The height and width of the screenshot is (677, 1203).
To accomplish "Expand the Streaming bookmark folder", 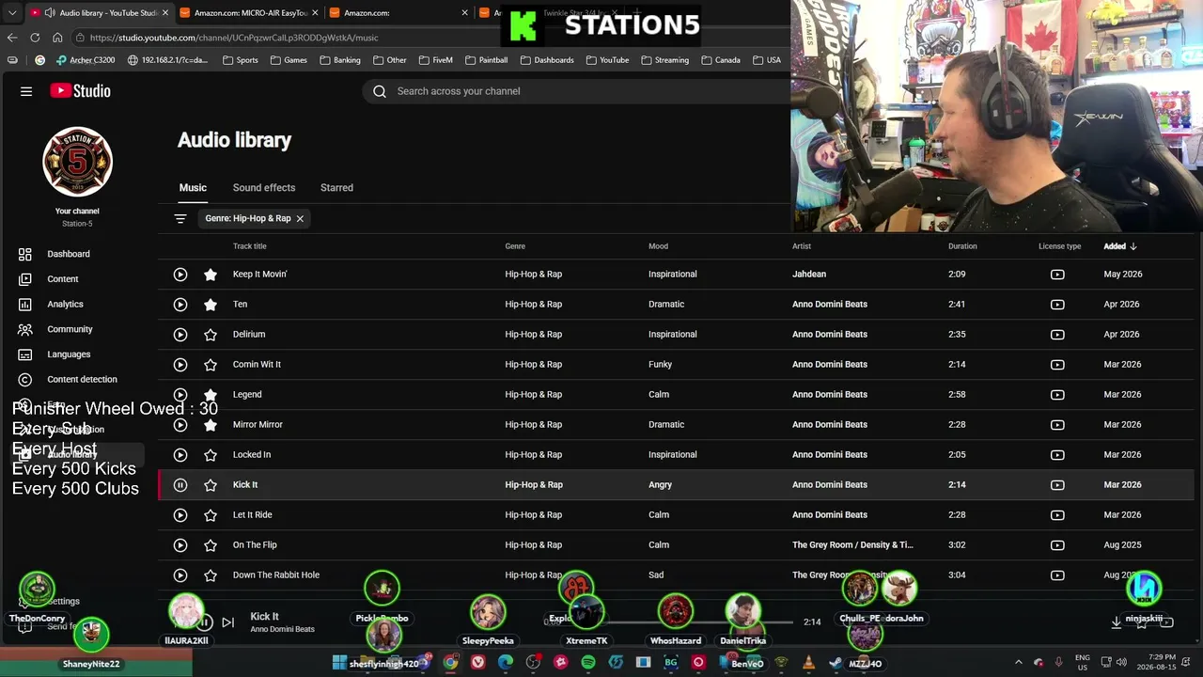I will [x=664, y=60].
